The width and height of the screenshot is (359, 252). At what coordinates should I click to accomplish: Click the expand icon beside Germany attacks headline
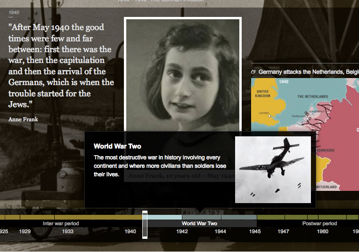click(253, 72)
